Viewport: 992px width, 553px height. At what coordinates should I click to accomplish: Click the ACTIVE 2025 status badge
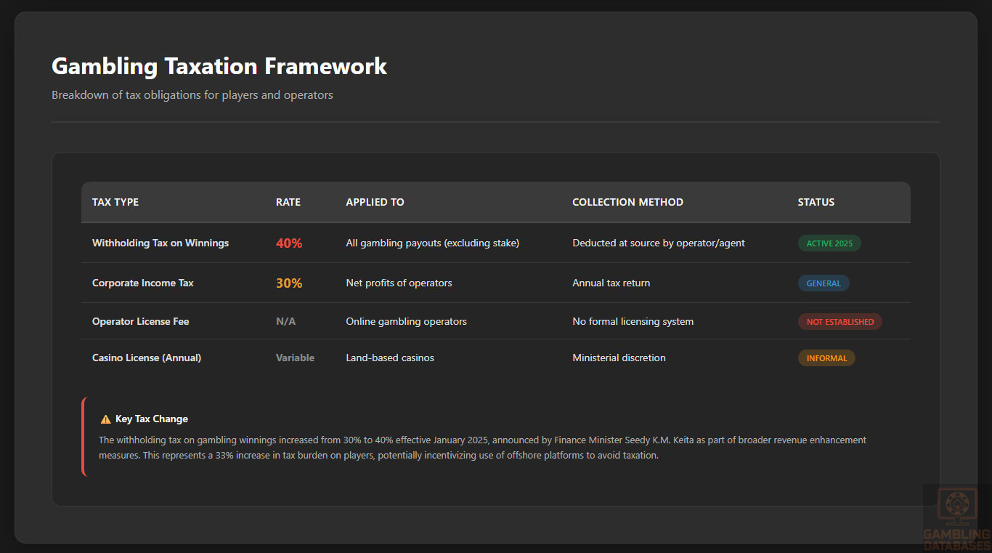[x=829, y=243]
